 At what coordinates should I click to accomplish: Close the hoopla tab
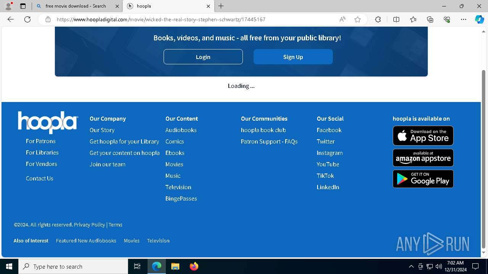click(x=208, y=6)
